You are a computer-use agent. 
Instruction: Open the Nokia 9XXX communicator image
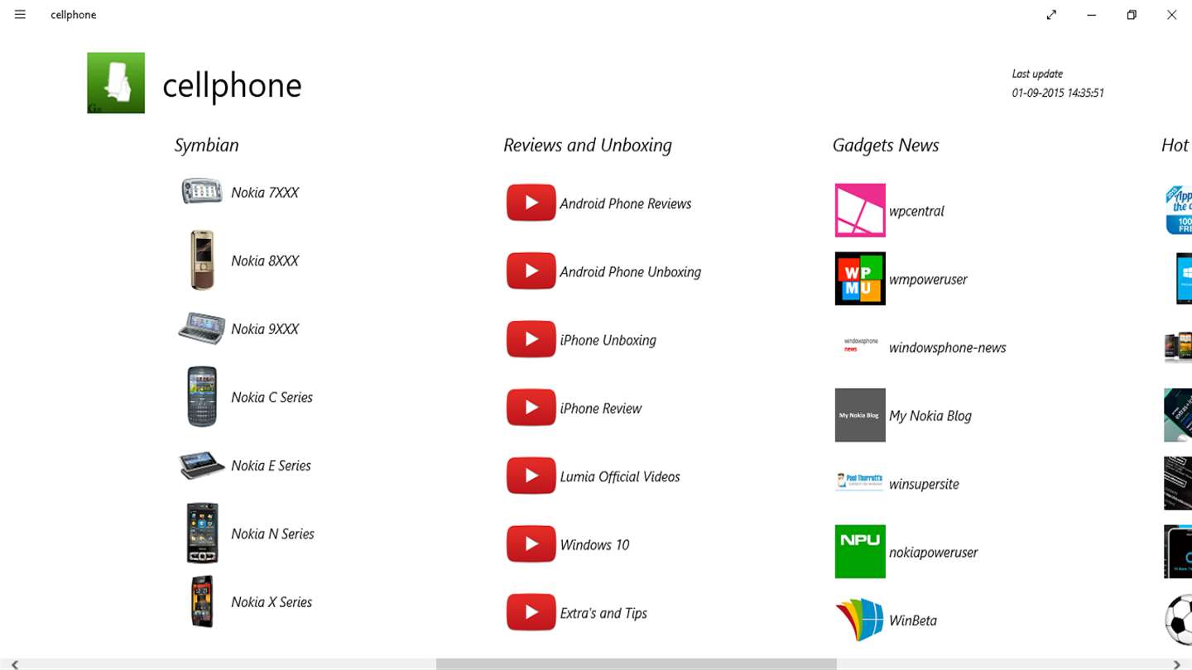(202, 328)
